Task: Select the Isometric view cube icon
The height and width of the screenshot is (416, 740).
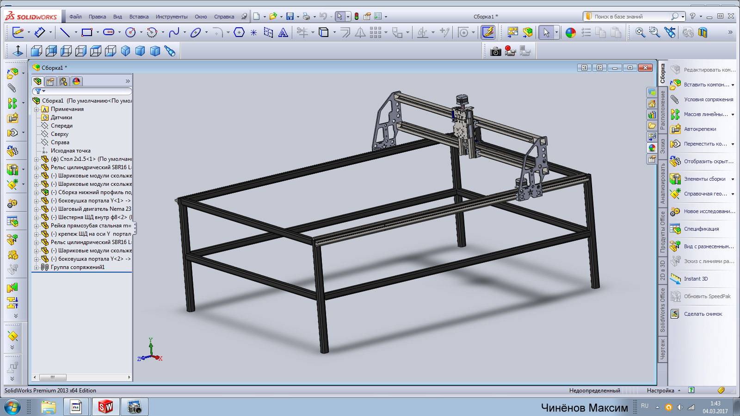Action: [125, 51]
